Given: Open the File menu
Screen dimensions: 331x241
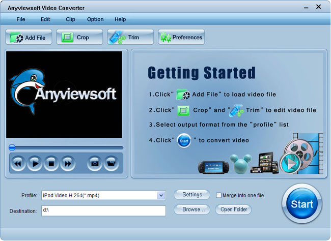Looking at the screenshot, I should click(21, 19).
